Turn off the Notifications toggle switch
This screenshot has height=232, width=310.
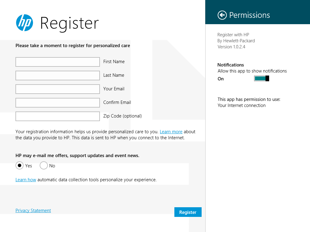click(262, 79)
